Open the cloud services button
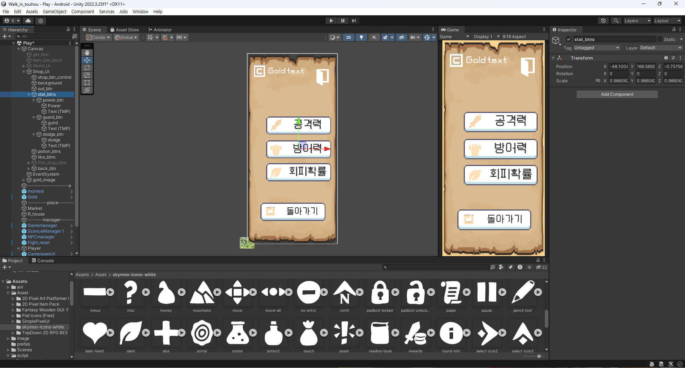Screen dimensions: 685x368 coord(28,21)
